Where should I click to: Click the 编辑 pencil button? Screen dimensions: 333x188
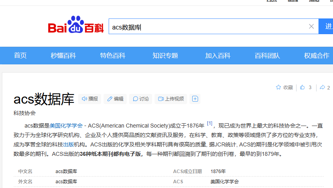pos(115,99)
